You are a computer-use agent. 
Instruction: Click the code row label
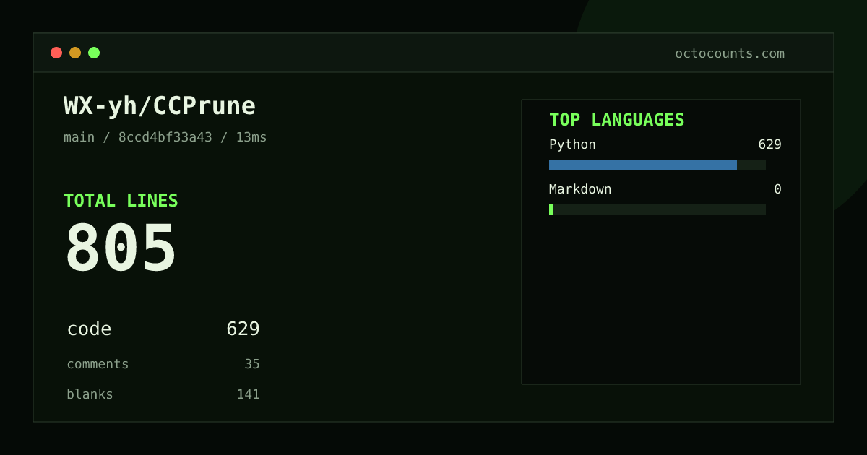pos(90,329)
